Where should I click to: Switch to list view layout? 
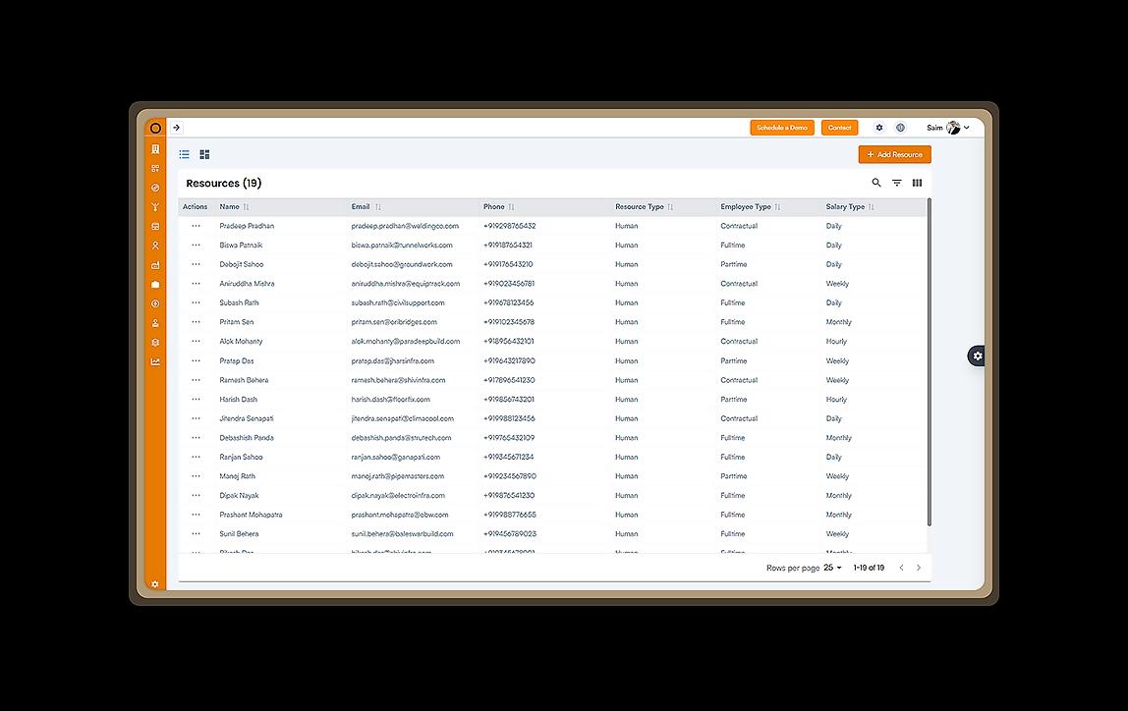point(185,154)
